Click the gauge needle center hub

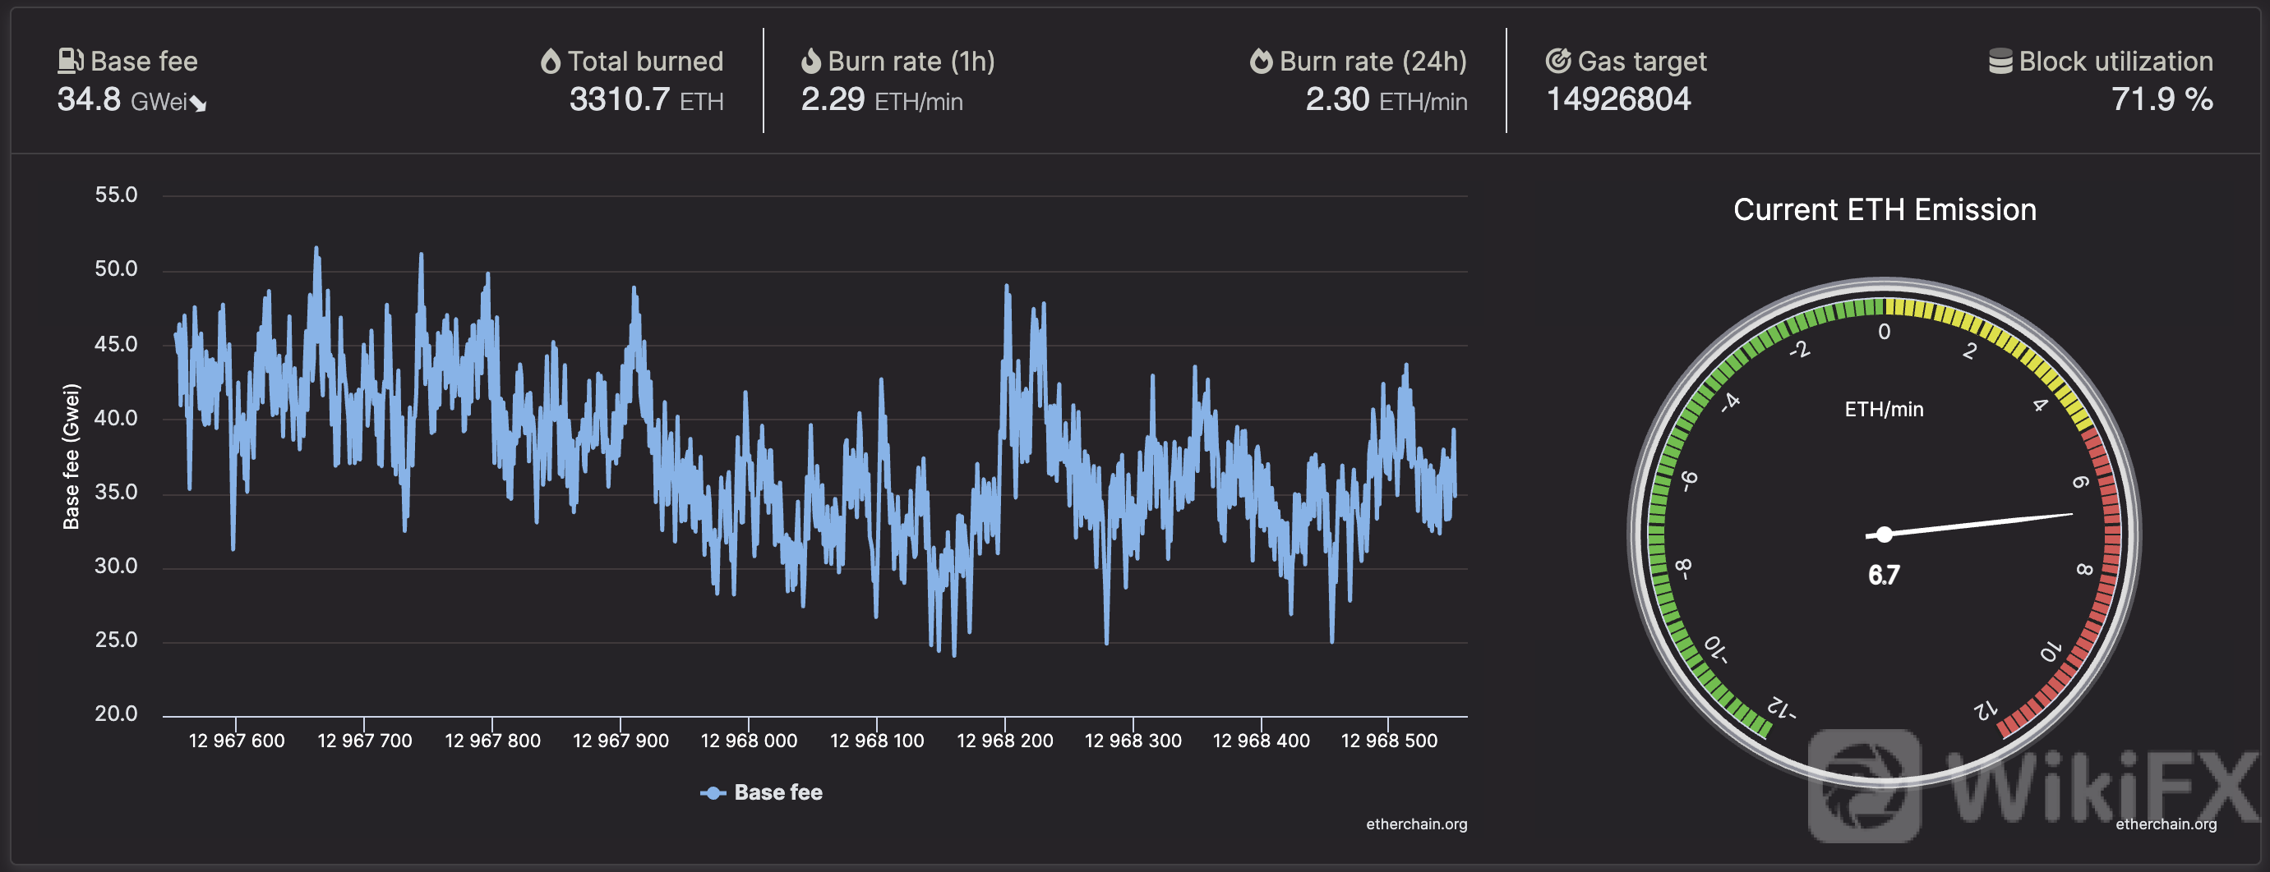point(1884,535)
